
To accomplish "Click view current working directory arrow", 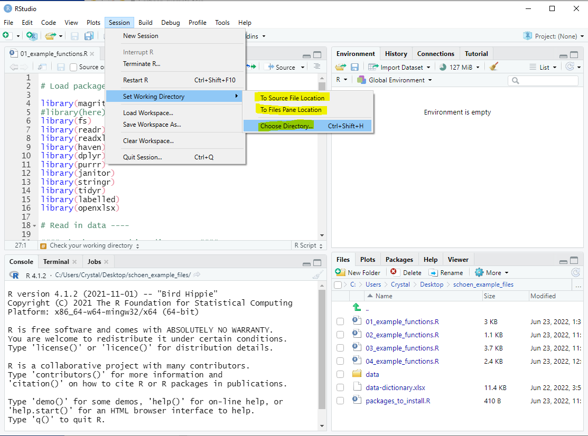I will [x=197, y=274].
